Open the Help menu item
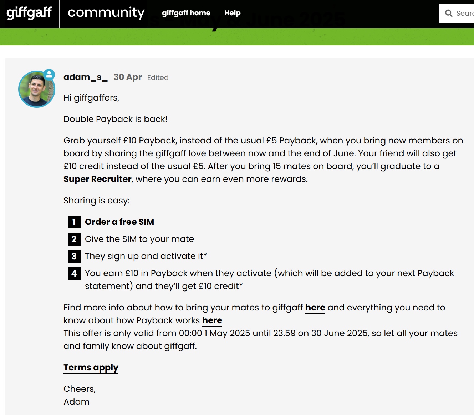Viewport: 474px width, 415px height. point(232,13)
